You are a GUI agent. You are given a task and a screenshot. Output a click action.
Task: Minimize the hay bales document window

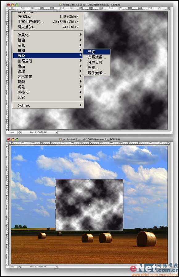13,139
